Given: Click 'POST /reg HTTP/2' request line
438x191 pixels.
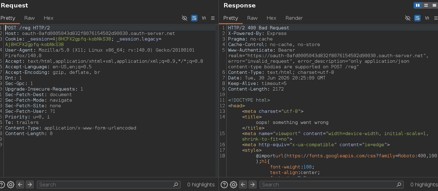Looking at the screenshot, I should (x=28, y=28).
